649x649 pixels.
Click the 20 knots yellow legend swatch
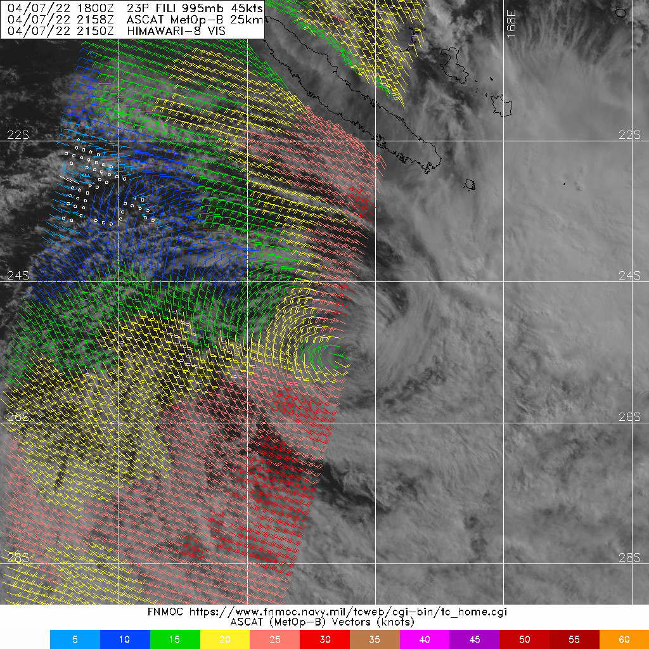coord(225,639)
